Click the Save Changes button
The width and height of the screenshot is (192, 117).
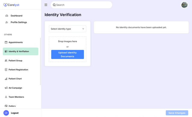(177, 113)
